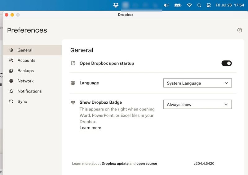Expand the Always show badge dropdown
This screenshot has width=248, height=175.
point(197,105)
